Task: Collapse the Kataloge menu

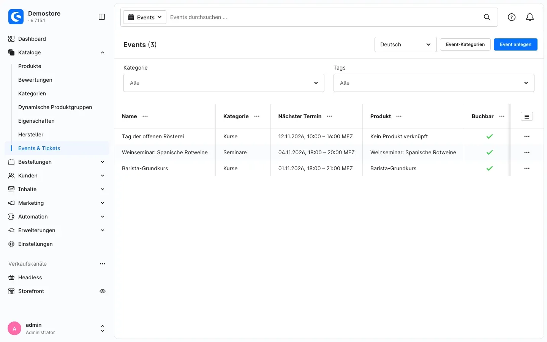Action: 103,52
